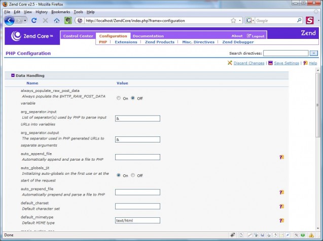This screenshot has height=241, width=323.
Task: Click the printer icon in status bar
Action: tap(269, 235)
